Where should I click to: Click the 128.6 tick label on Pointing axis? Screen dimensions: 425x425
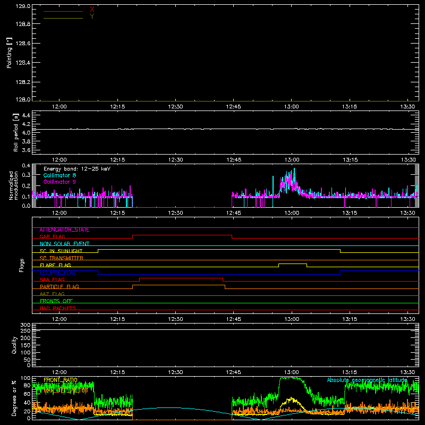click(x=23, y=44)
